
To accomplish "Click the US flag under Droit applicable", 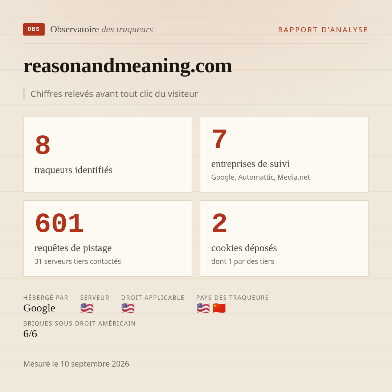I will click(x=128, y=308).
